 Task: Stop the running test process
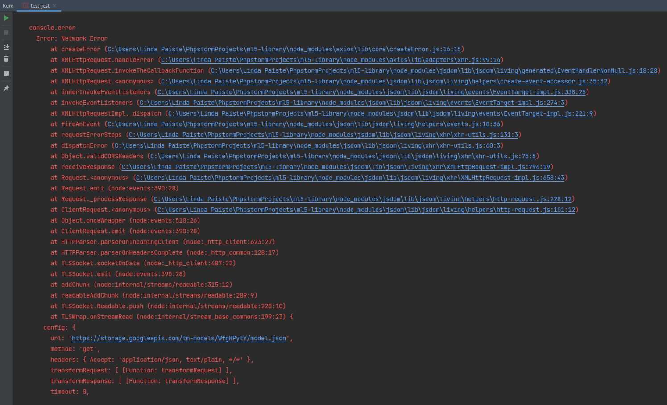6,32
